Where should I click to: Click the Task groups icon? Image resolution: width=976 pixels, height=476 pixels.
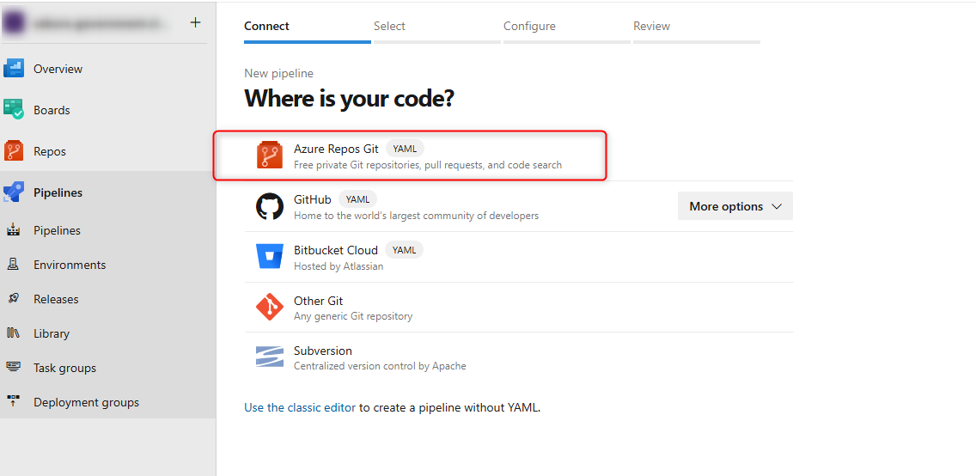[x=13, y=367]
